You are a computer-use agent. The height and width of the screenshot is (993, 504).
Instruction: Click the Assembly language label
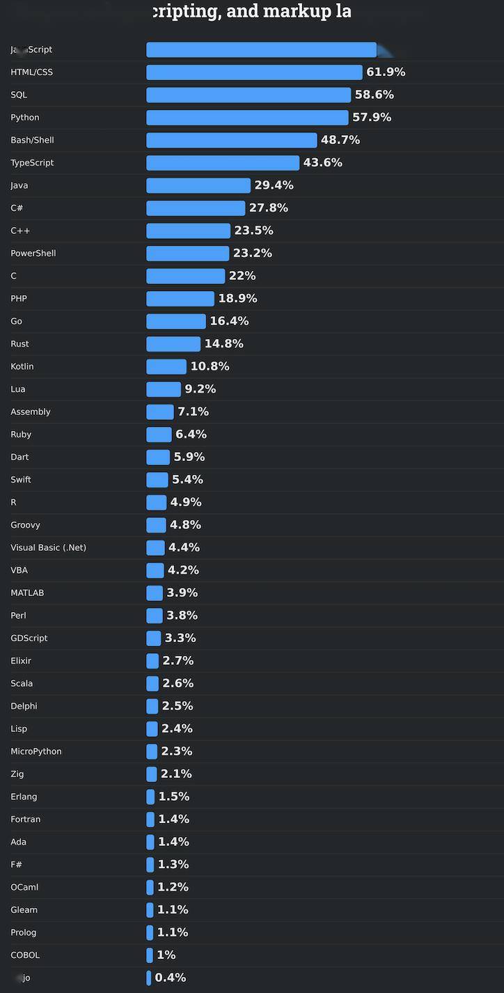[31, 412]
